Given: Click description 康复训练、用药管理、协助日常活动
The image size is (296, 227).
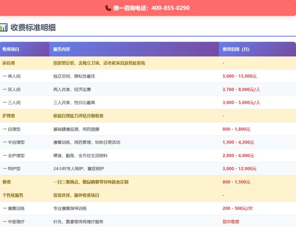Looking at the screenshot, I should [87, 142].
